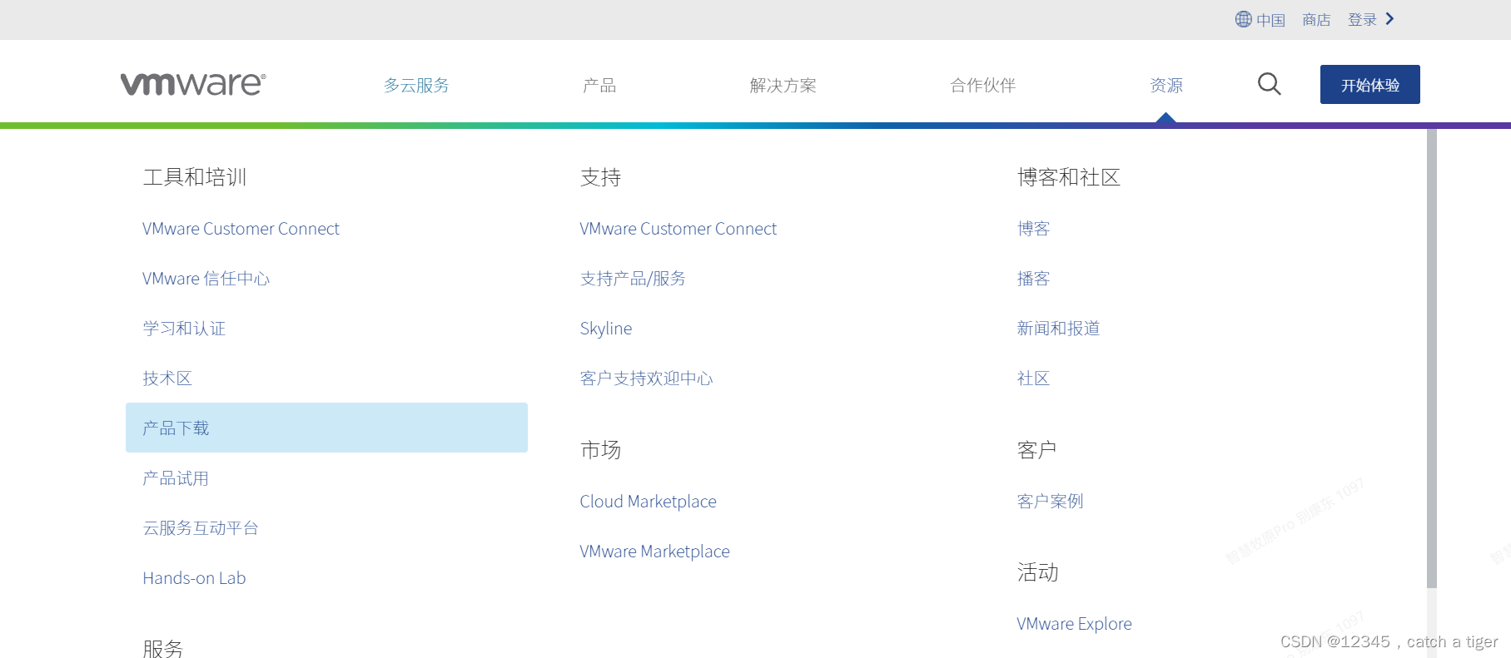Open the 合作伙伴 menu
The width and height of the screenshot is (1511, 658).
click(x=982, y=85)
